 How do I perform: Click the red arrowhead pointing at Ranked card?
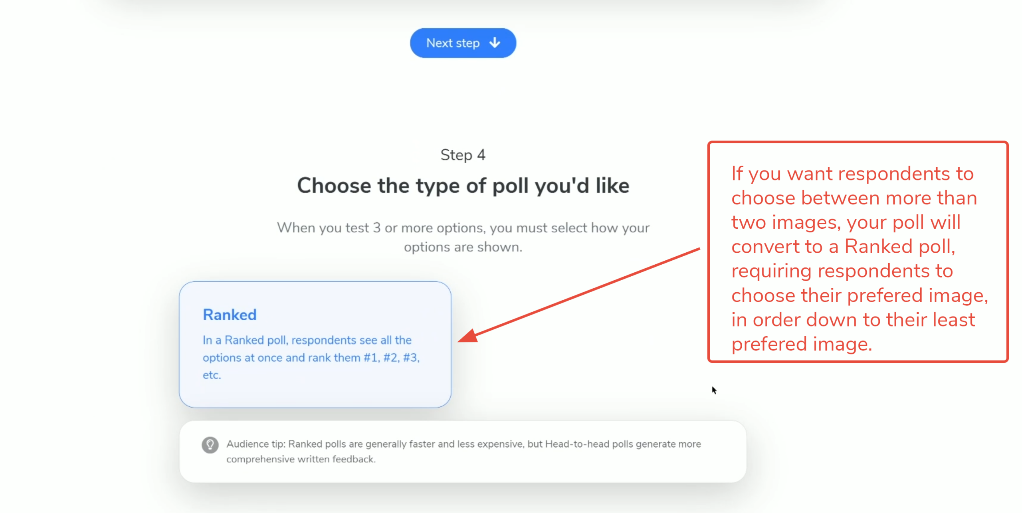click(x=468, y=336)
